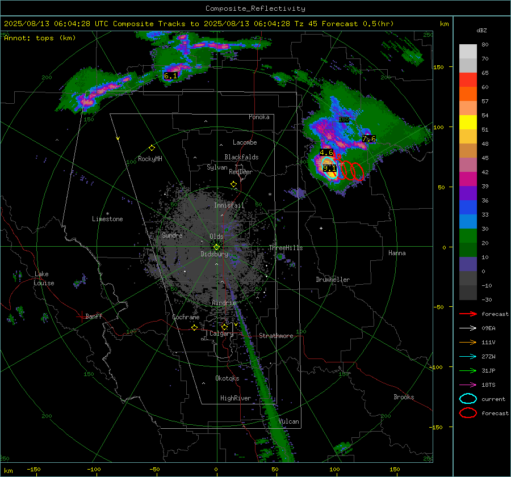Click the -50 tick label on right axis

[438, 307]
